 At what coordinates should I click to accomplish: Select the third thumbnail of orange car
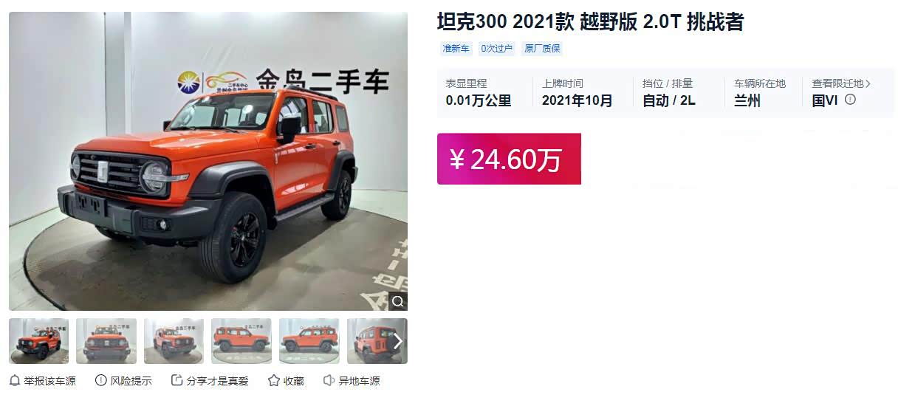tap(174, 341)
